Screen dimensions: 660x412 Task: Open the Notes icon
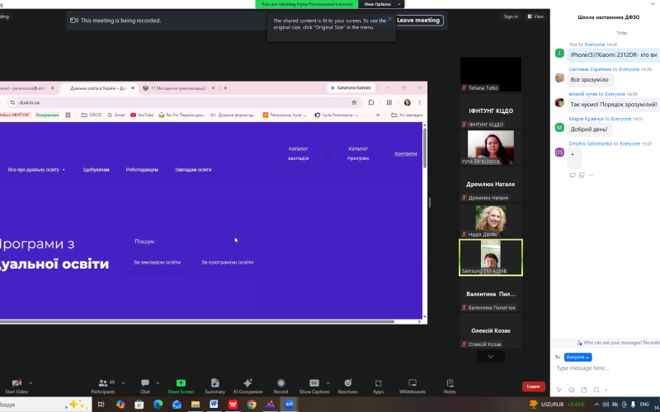coord(450,382)
